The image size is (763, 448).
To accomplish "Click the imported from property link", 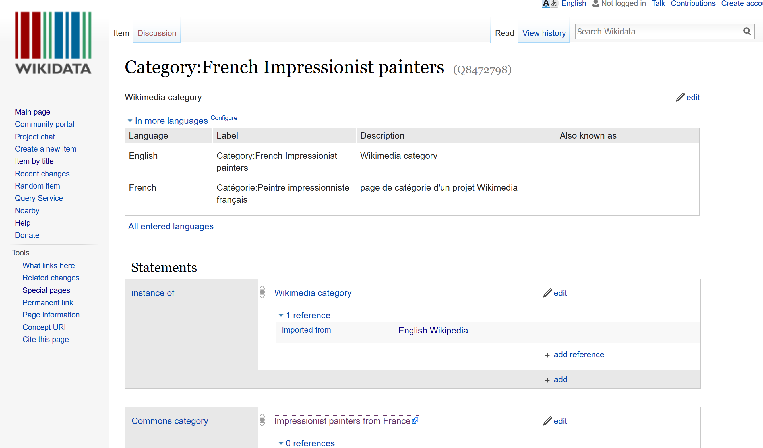I will pyautogui.click(x=306, y=330).
